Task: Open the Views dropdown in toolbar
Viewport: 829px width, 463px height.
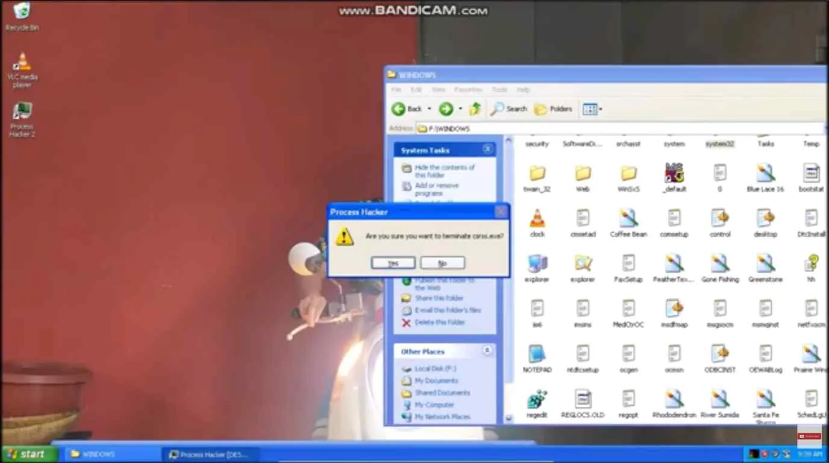Action: click(x=592, y=109)
